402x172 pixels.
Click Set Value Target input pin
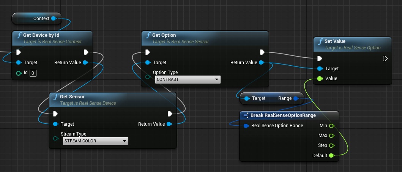pyautogui.click(x=320, y=69)
